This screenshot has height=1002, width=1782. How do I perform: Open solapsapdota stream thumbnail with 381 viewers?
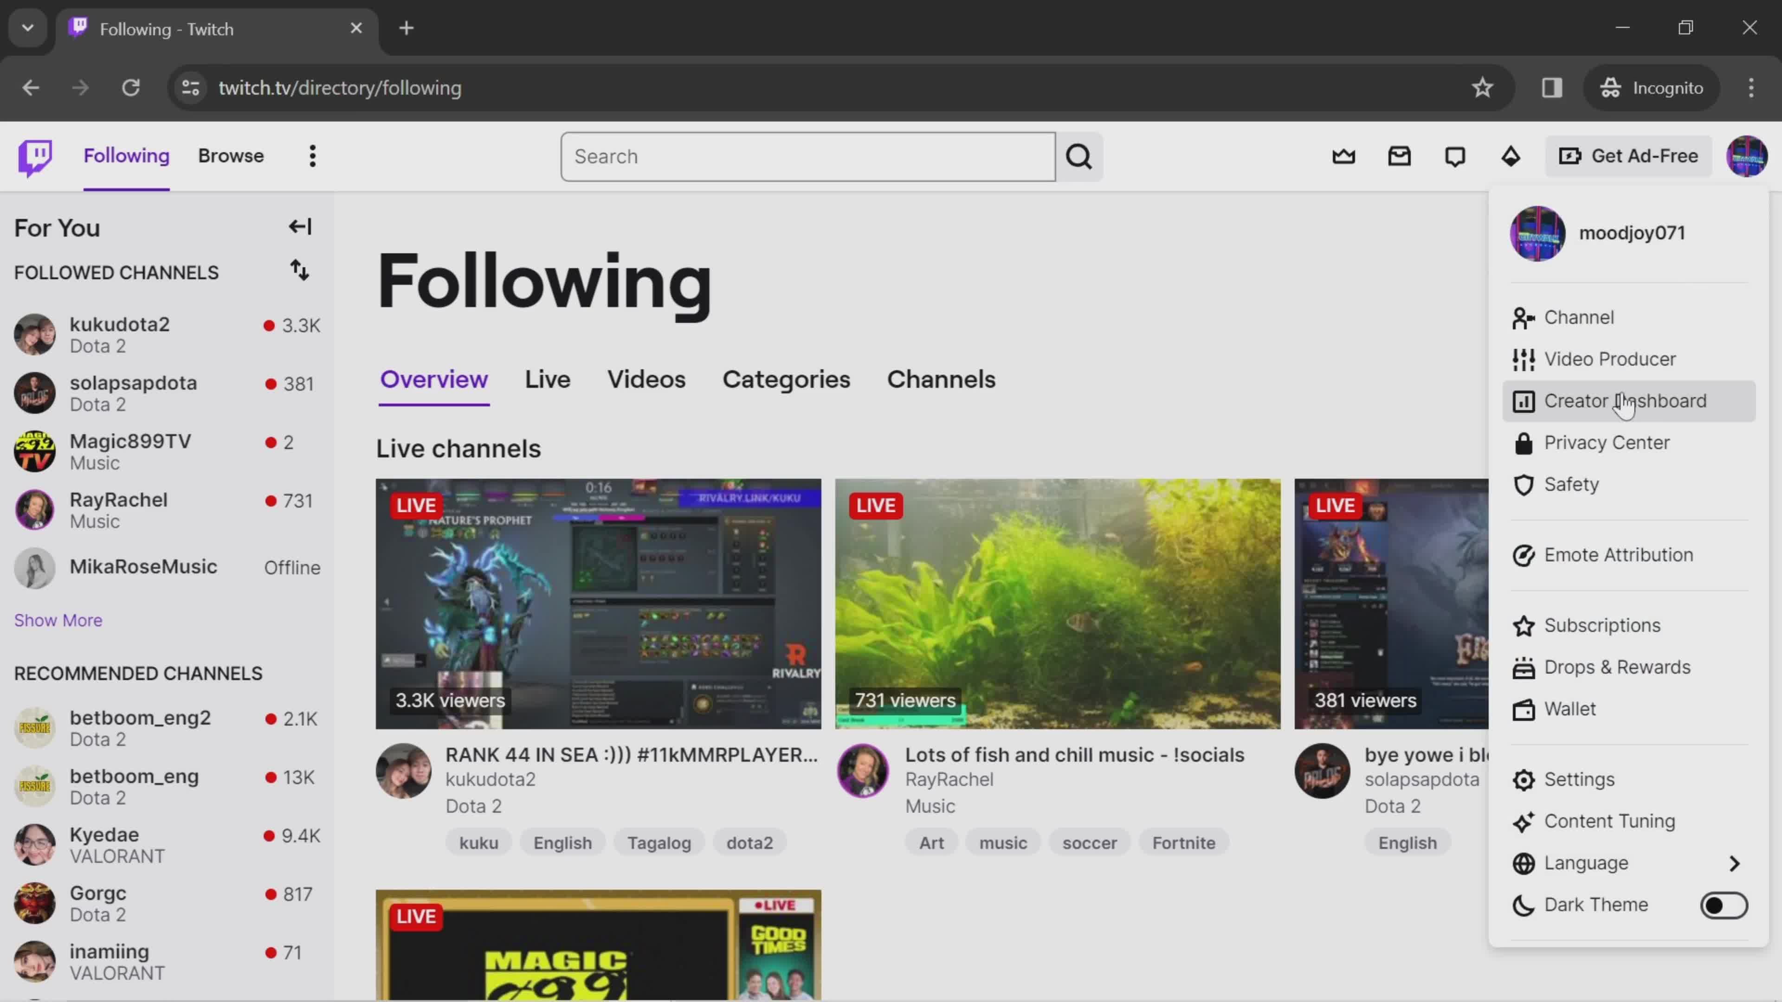pyautogui.click(x=1391, y=604)
